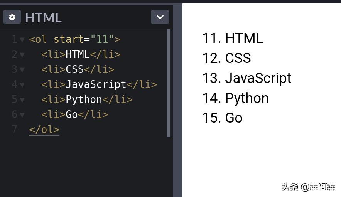341x197 pixels.
Task: Place cursor on start="11" attribute value
Action: 102,39
